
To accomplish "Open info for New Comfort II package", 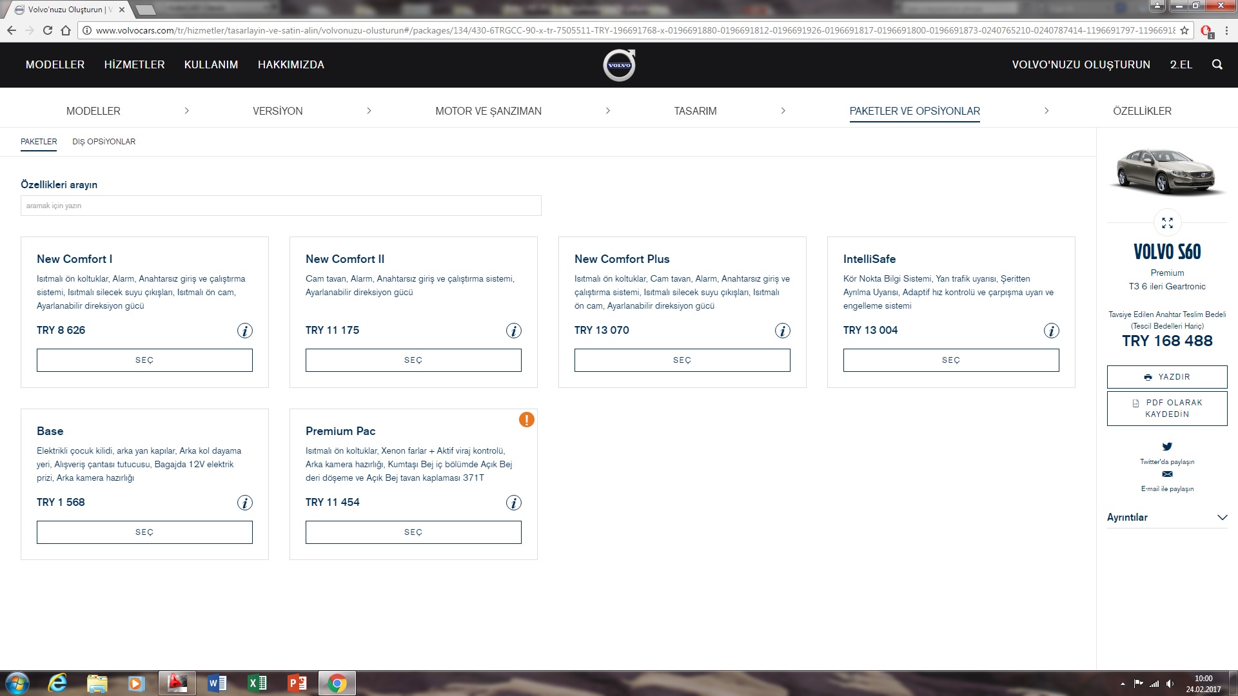I will tap(514, 331).
